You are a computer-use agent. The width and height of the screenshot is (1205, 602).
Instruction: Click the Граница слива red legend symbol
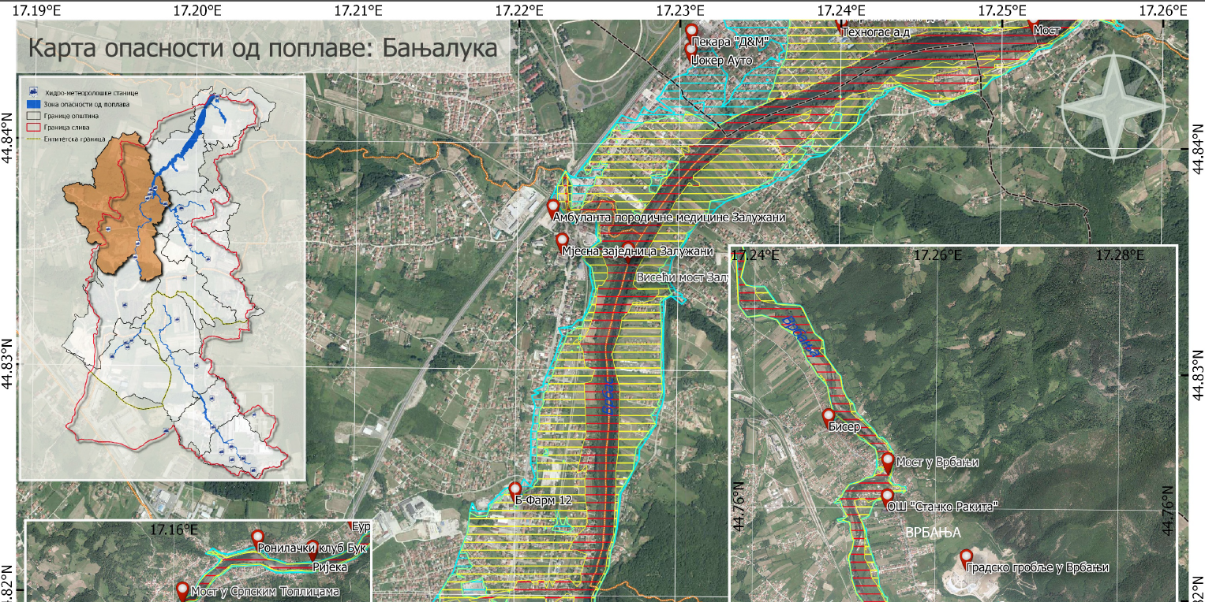pos(32,126)
